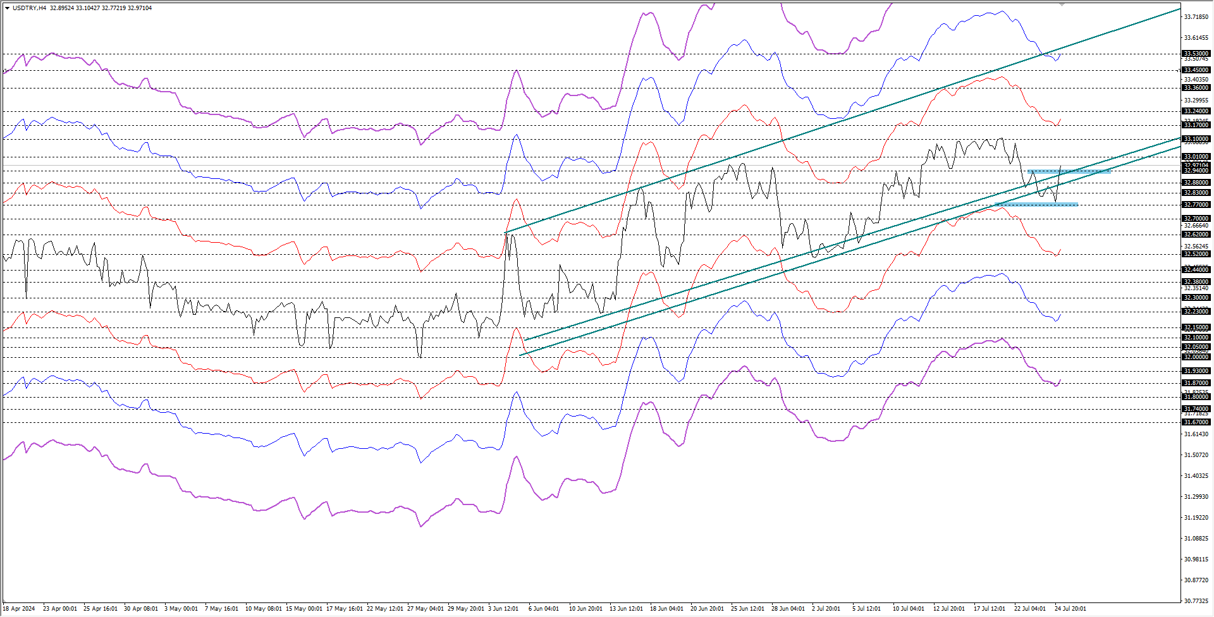The width and height of the screenshot is (1214, 617).
Task: Click the USDTRY,H4 chart title text
Action: (x=29, y=8)
